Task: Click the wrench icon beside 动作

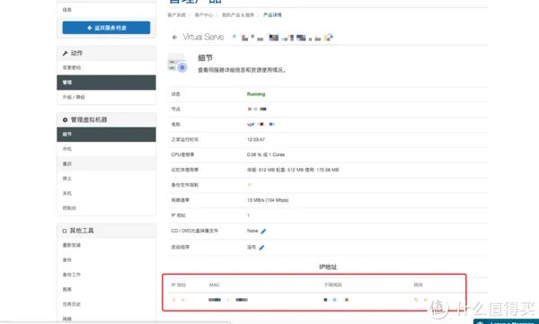Action: click(65, 53)
